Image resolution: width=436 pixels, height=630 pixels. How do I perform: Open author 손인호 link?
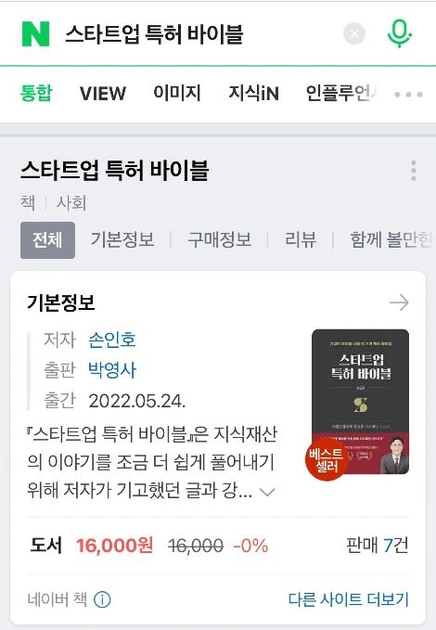pyautogui.click(x=112, y=340)
